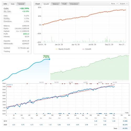Select the +10.39% absolute gain value
Viewport: 131px width, 131px height.
(26, 11)
